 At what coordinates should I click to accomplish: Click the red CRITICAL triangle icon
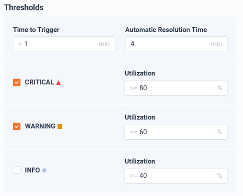[58, 83]
